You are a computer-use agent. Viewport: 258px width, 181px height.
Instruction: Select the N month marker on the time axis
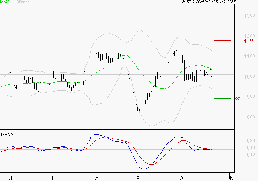click(x=232, y=178)
